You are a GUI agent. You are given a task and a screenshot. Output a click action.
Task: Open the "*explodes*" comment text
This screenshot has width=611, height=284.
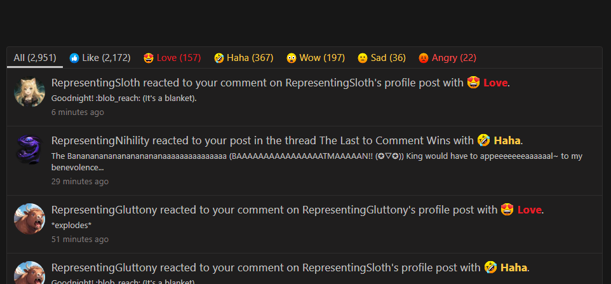click(71, 226)
